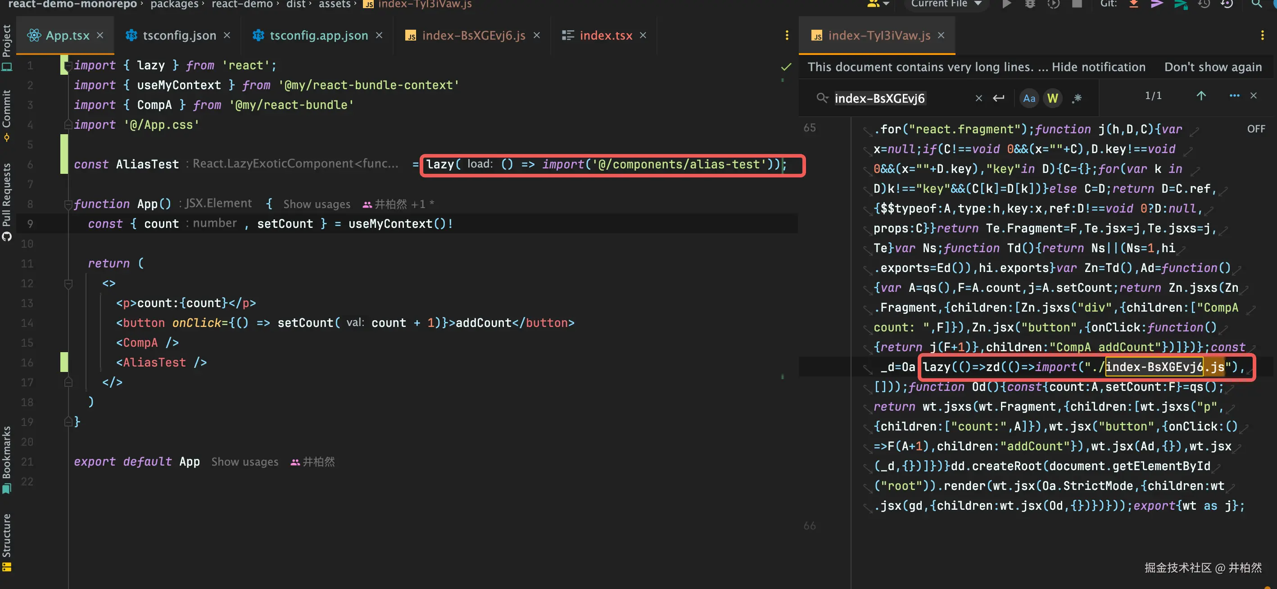This screenshot has height=589, width=1277.
Task: Toggle whole Words (W) search option
Action: (1052, 98)
